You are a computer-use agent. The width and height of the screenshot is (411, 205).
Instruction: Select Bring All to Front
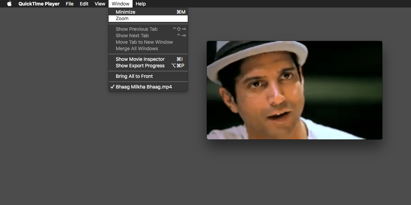click(148, 76)
